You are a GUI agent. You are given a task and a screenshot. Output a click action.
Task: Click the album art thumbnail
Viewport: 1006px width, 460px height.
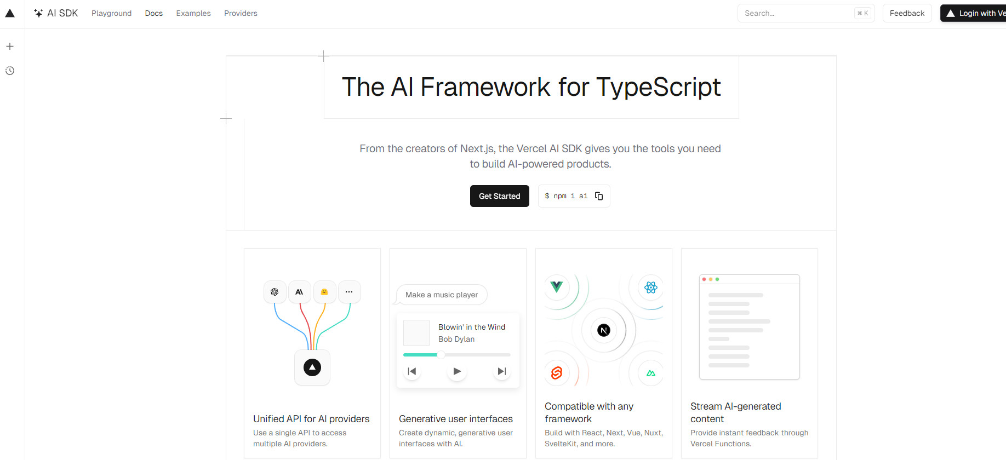click(x=416, y=333)
